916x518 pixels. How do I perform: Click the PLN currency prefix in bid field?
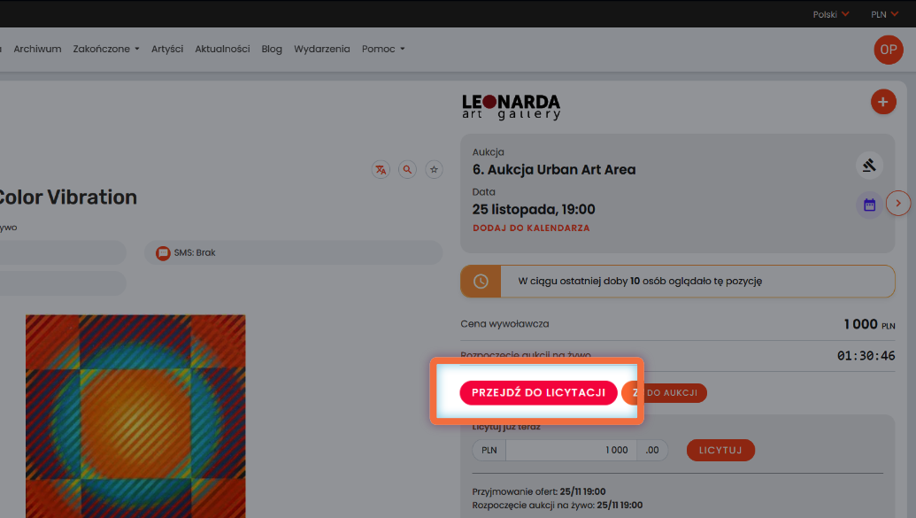pos(489,450)
